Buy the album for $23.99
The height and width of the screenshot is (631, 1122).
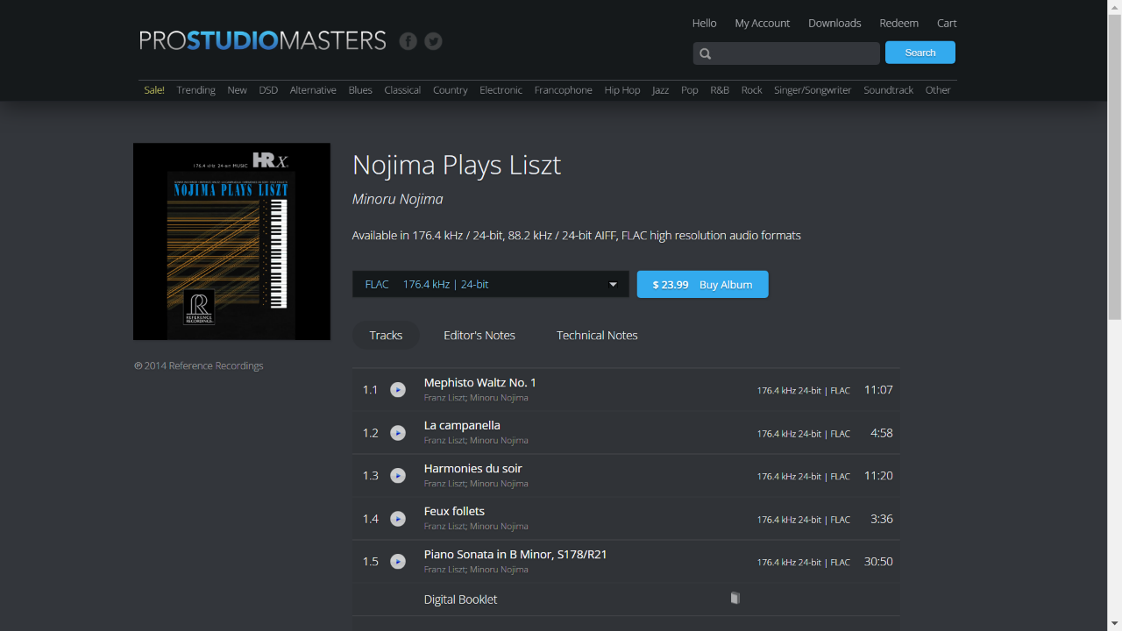pos(702,284)
